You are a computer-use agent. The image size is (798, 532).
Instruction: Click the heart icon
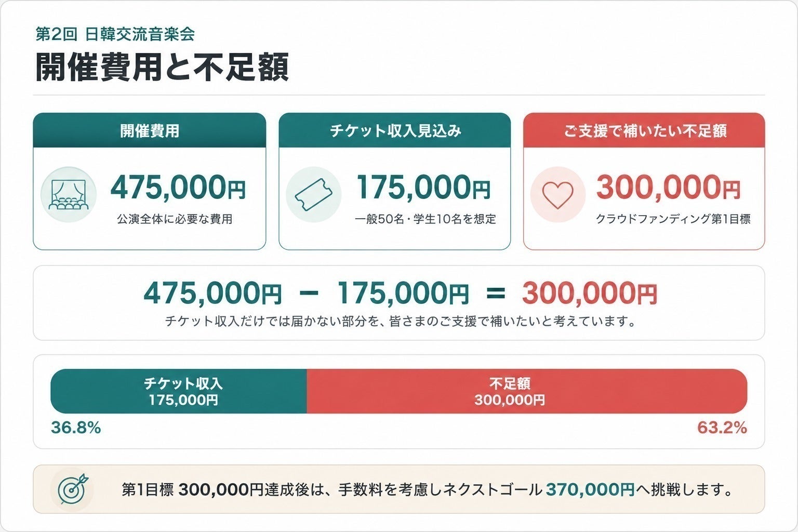558,194
